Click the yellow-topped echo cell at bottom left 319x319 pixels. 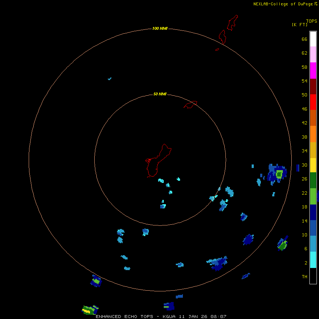pos(90,310)
